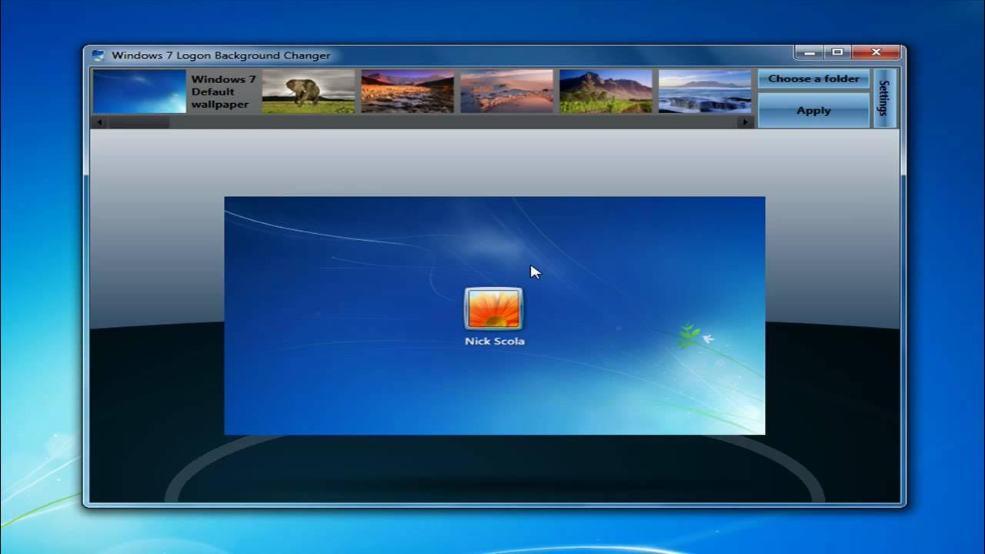Image resolution: width=985 pixels, height=554 pixels.
Task: Open the vertical Settings tab
Action: 884,98
